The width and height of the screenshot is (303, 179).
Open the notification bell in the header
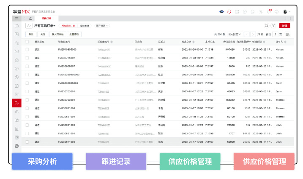click(x=269, y=11)
